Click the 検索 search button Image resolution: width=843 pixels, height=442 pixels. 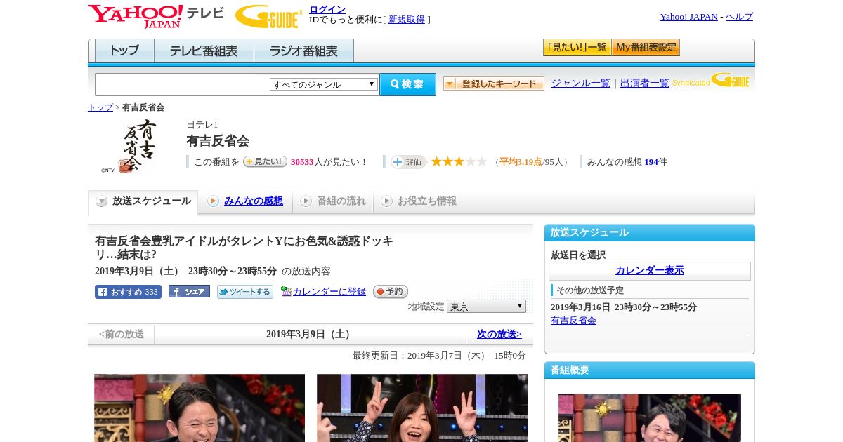[x=407, y=84]
